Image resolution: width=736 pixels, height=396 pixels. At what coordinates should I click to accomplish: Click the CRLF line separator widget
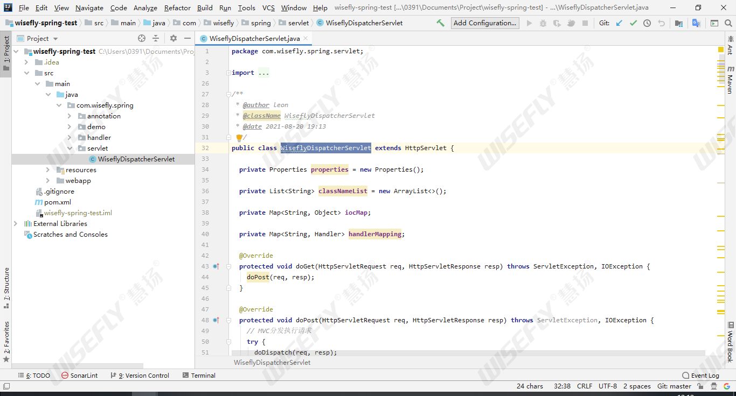pos(584,386)
